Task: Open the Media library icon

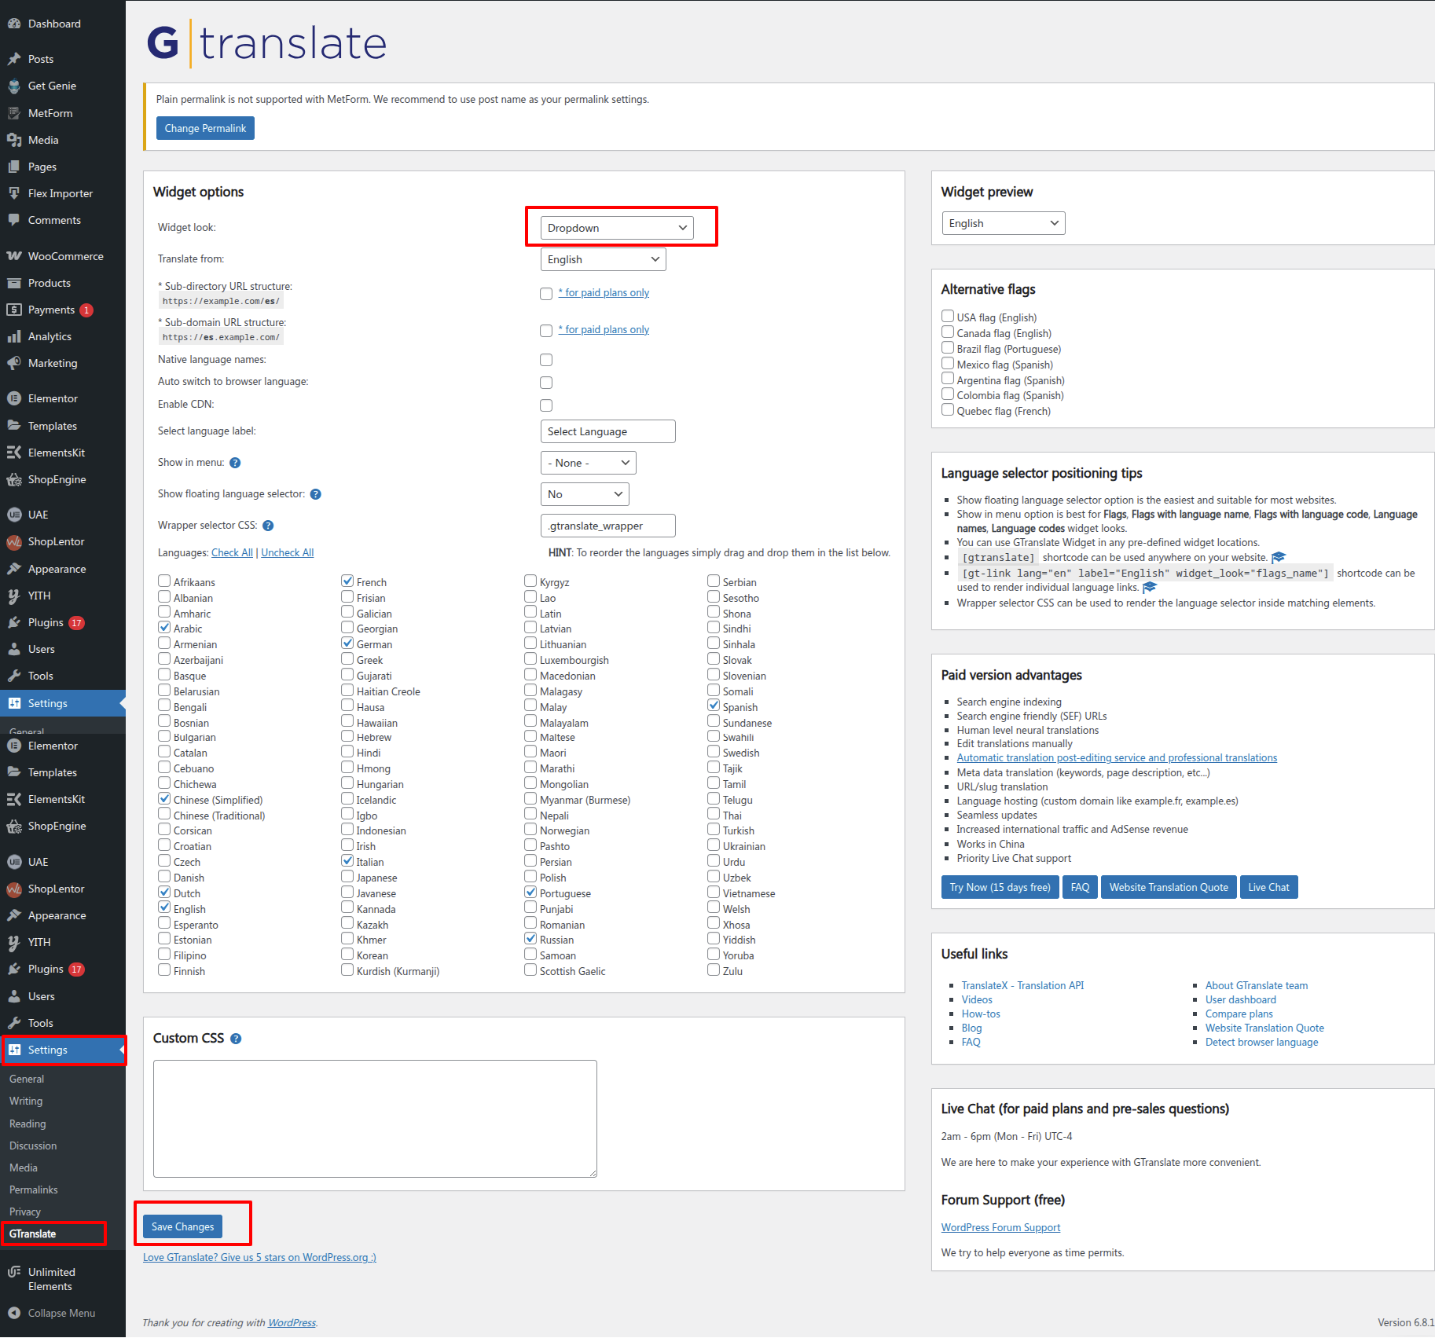Action: (x=14, y=140)
